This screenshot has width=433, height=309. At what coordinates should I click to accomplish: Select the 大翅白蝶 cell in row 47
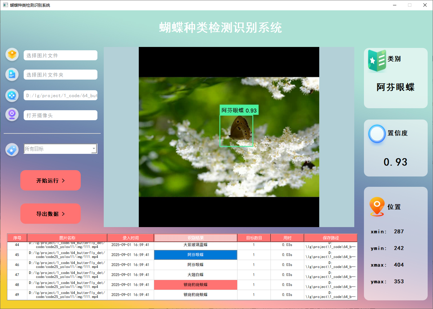tap(195, 275)
